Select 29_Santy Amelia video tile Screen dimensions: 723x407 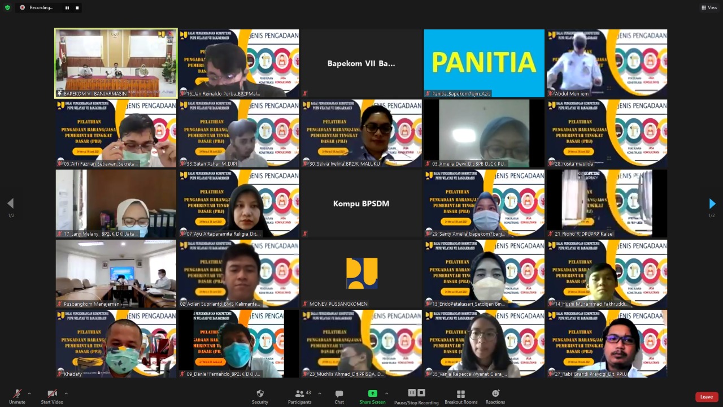[484, 203]
